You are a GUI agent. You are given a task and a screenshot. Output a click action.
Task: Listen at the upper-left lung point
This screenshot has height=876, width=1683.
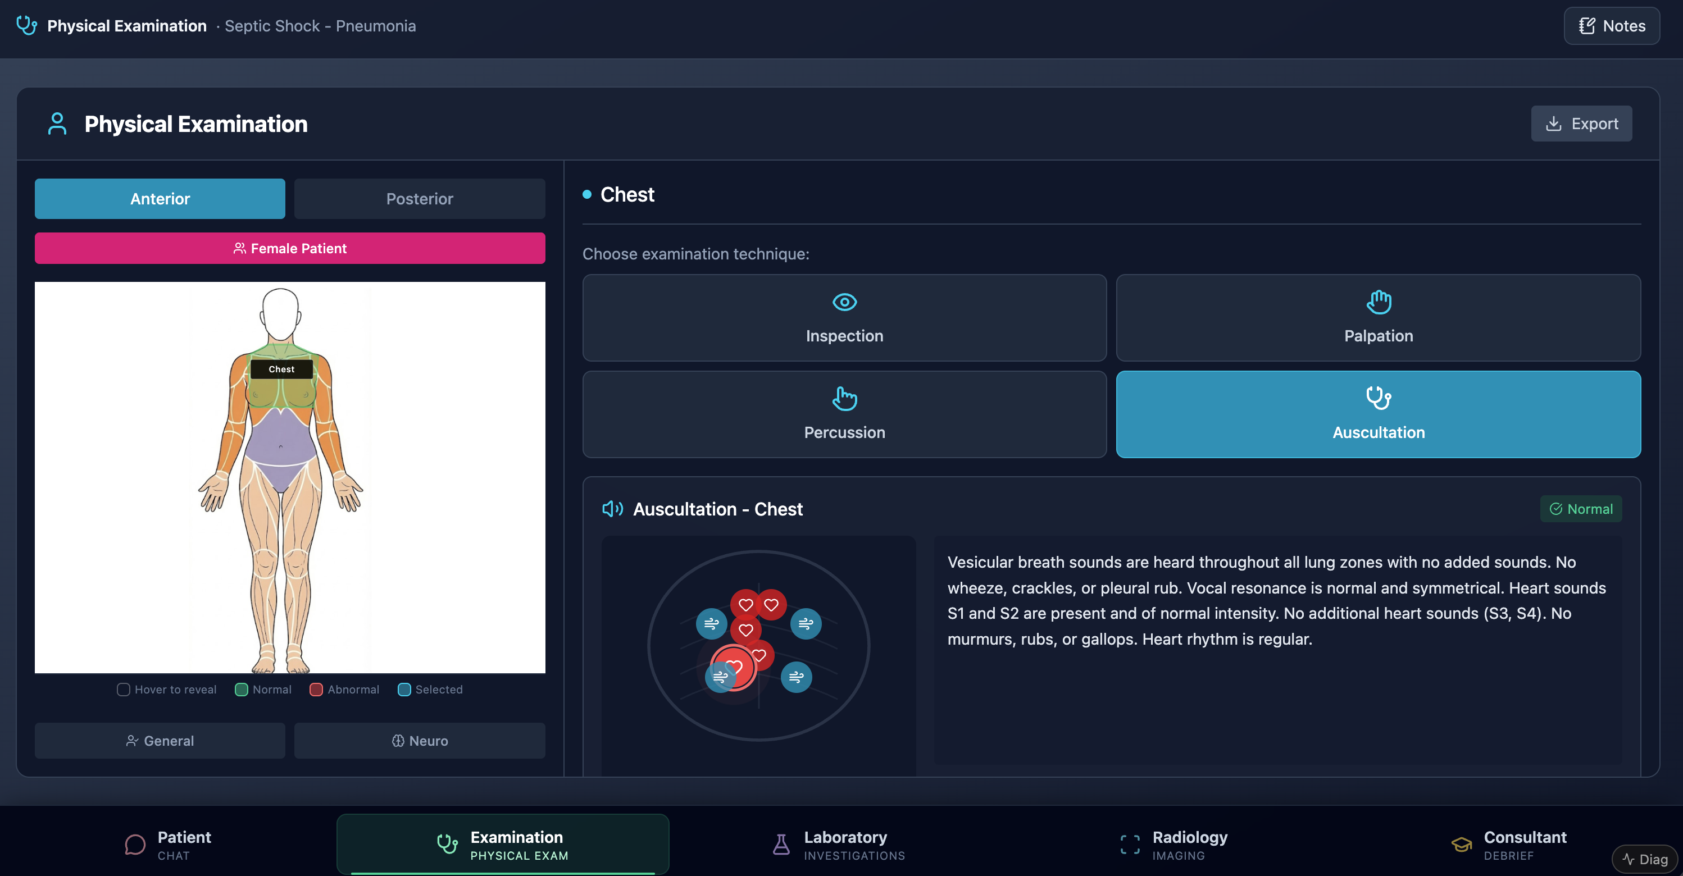click(712, 624)
